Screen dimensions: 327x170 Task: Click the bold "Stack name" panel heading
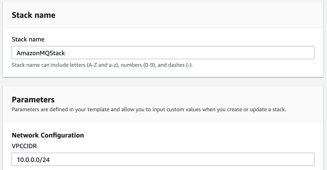tap(33, 15)
